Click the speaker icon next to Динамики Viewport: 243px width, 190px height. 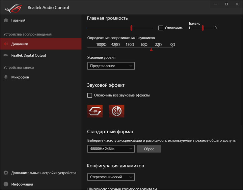tap(6, 44)
